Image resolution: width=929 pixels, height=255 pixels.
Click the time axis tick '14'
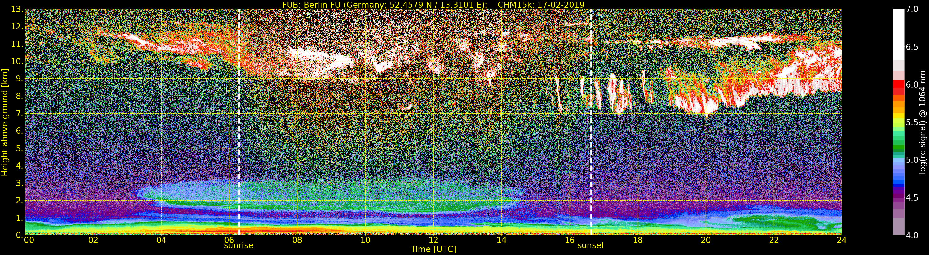coord(501,240)
